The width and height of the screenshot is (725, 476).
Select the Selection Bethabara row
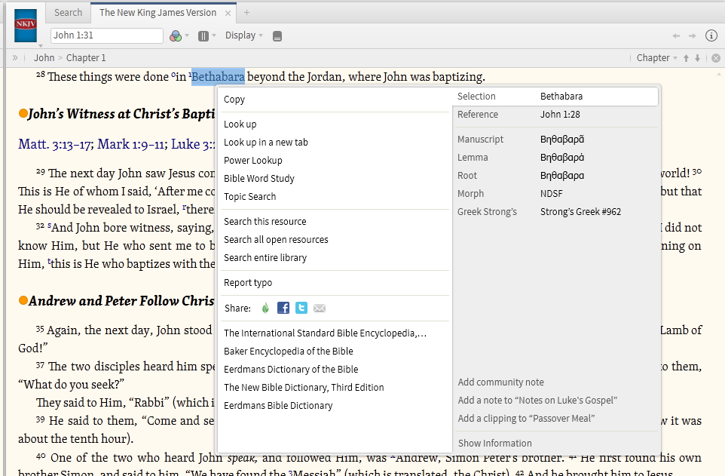555,97
